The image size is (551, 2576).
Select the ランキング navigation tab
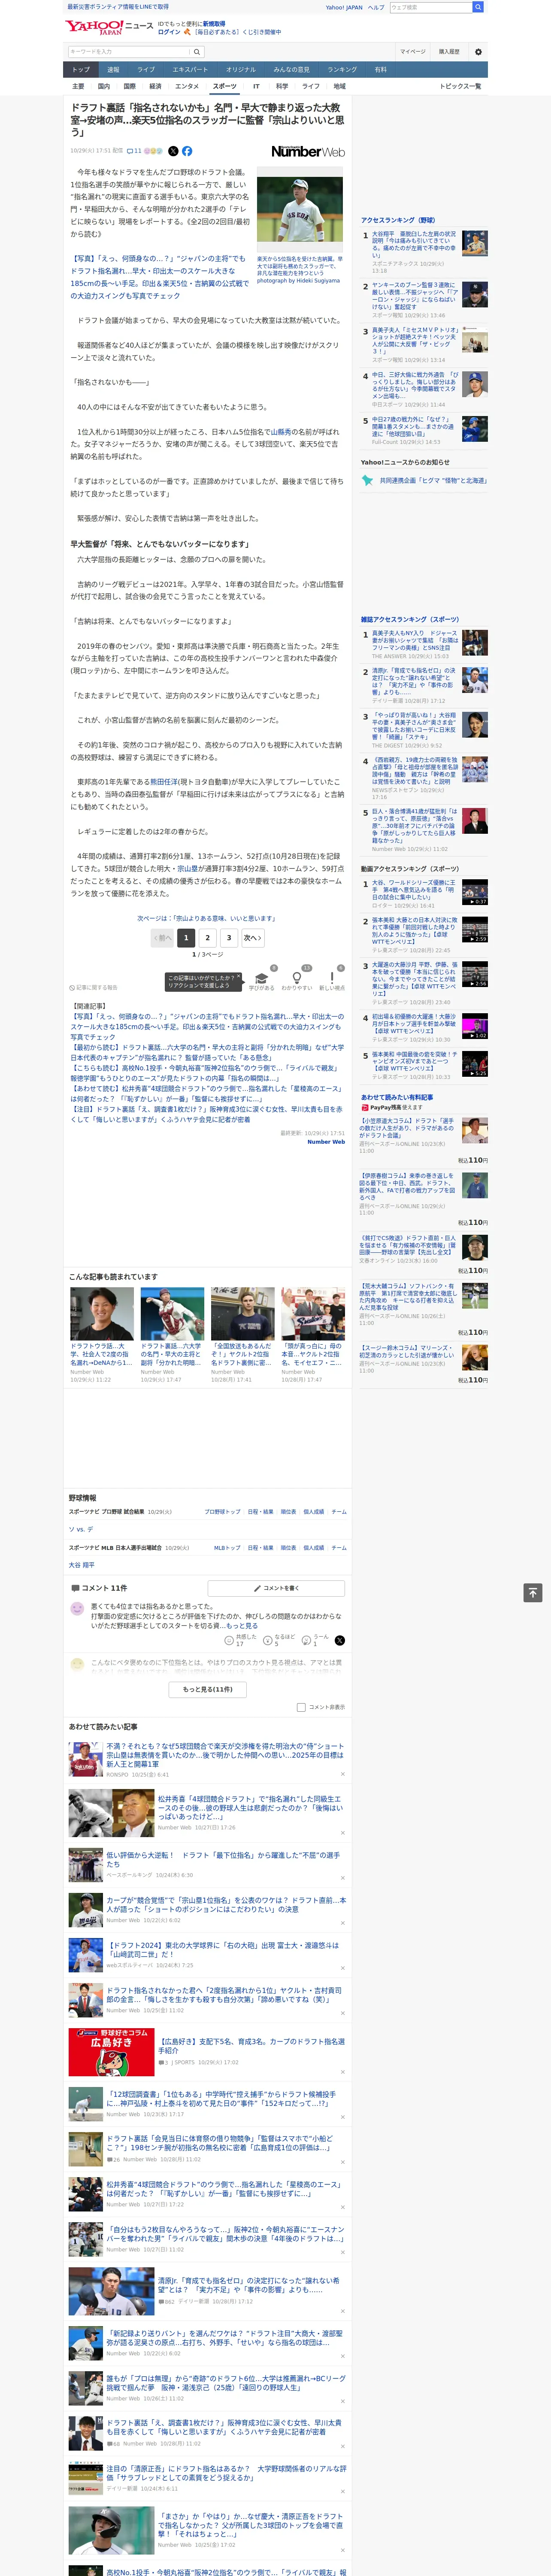click(342, 70)
